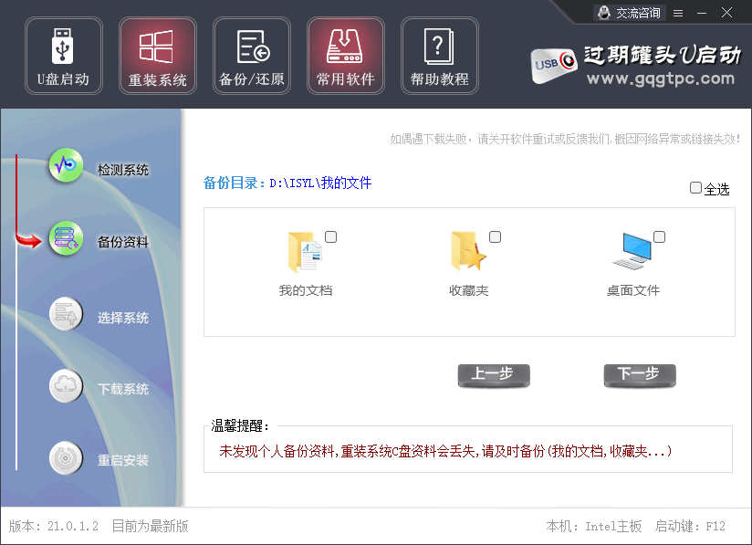The height and width of the screenshot is (545, 752).
Task: Click the download failure notice text
Action: (x=565, y=139)
